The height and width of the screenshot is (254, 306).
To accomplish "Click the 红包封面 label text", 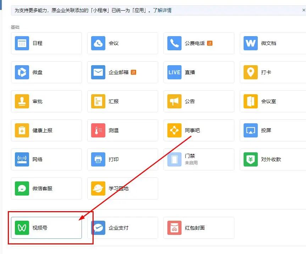I will (195, 228).
